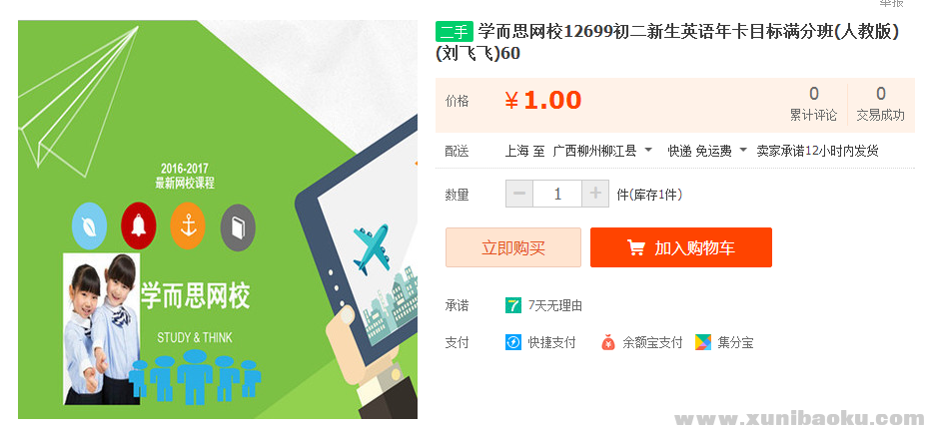Click the blue 快捷支付 lightning icon
The image size is (927, 431).
513,342
